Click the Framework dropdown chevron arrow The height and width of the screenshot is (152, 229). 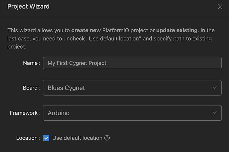pos(214,113)
